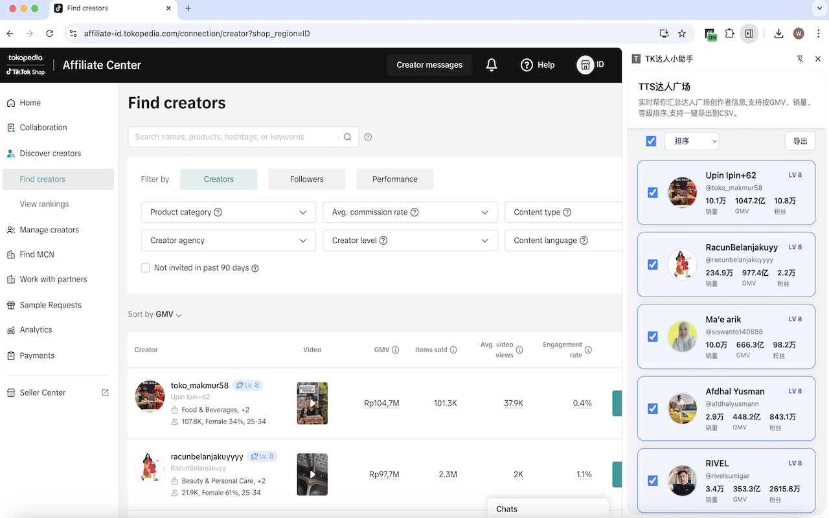The width and height of the screenshot is (829, 518).
Task: Uncheck the Ma'e arik card checkbox
Action: tap(653, 337)
